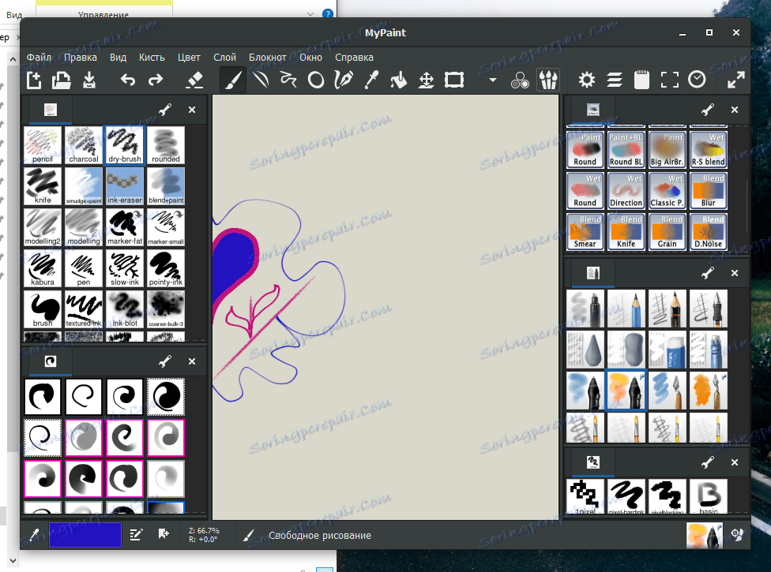This screenshot has width=771, height=572.
Task: Pick a color with the color picker tool
Action: tap(371, 79)
